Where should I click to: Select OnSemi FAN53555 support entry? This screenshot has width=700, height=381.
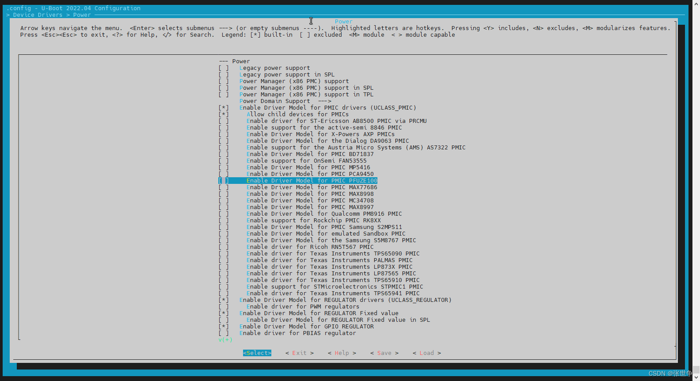(306, 161)
